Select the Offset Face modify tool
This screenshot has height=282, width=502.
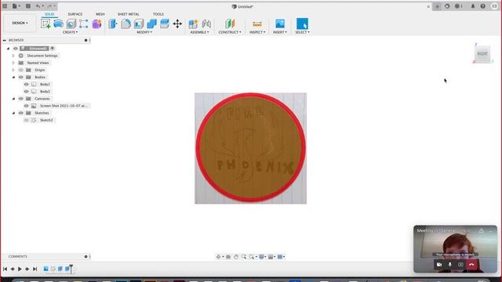pos(164,23)
